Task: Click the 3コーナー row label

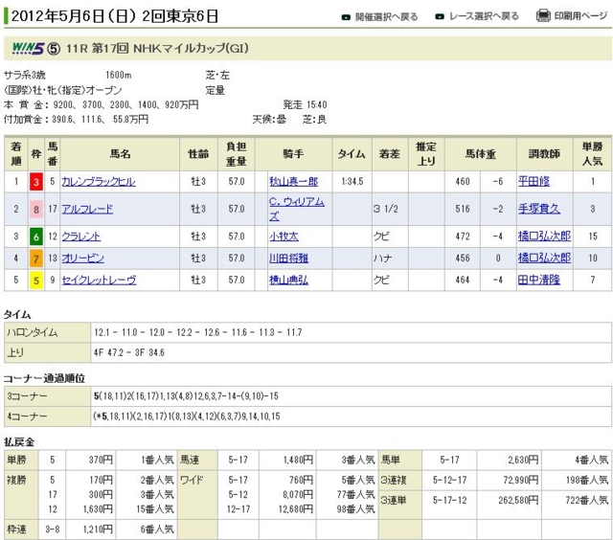Action: pyautogui.click(x=47, y=396)
